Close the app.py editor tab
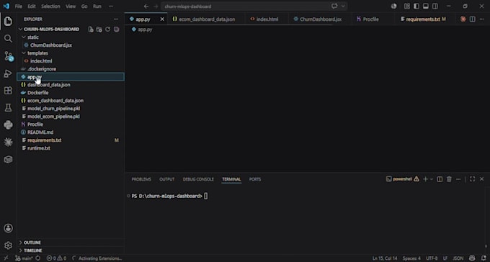 tap(162, 19)
